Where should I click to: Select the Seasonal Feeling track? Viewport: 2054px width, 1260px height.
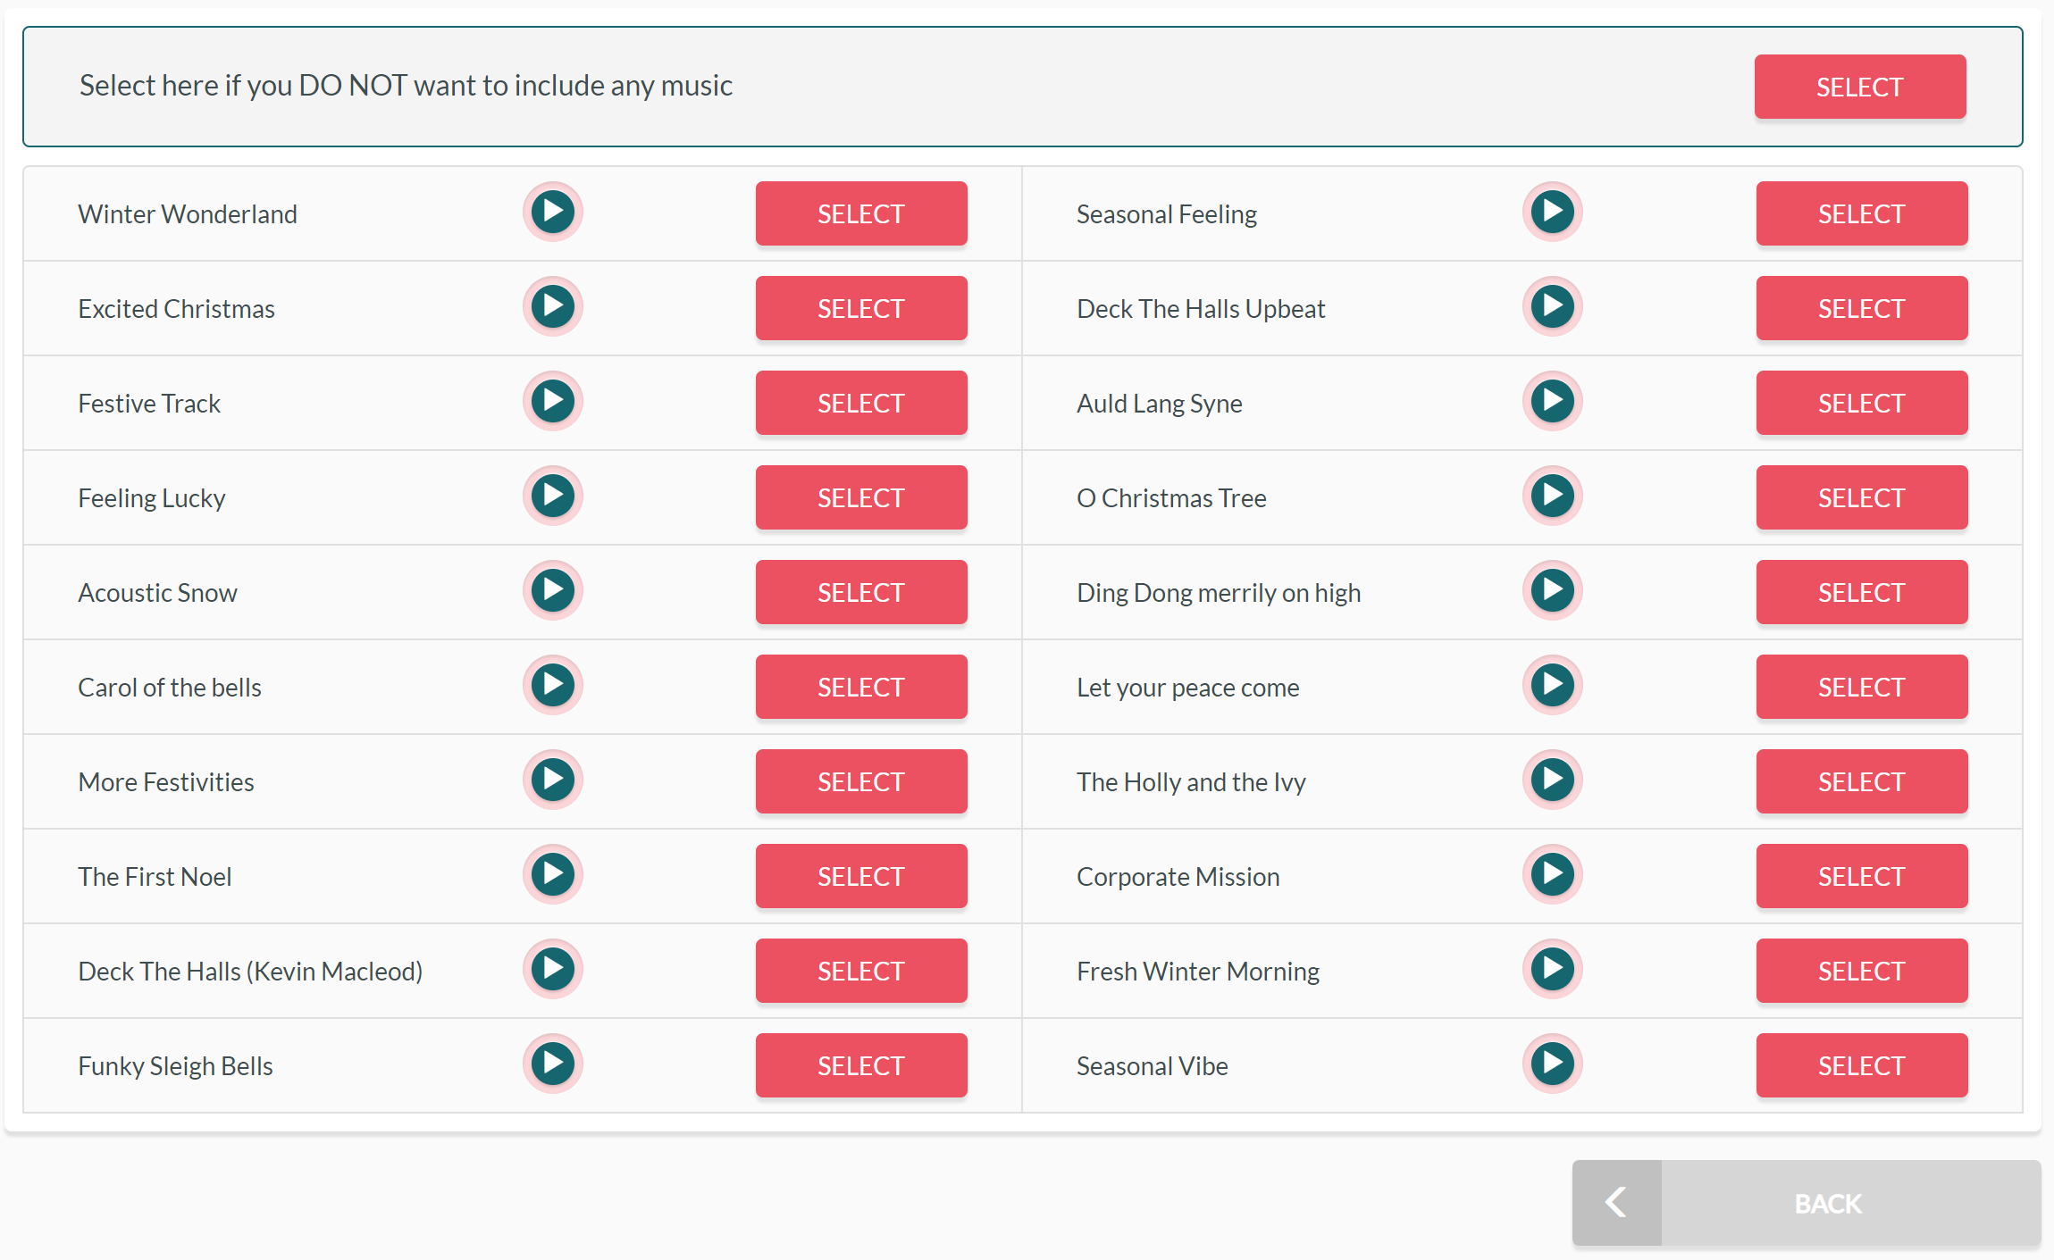pyautogui.click(x=1862, y=213)
